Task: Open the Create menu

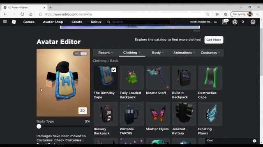Action: coord(77,22)
